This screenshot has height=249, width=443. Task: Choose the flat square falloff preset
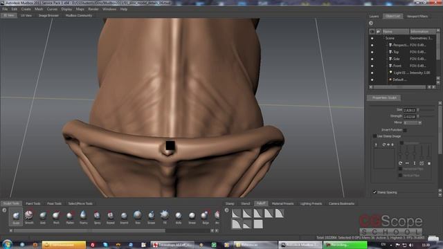(258, 224)
